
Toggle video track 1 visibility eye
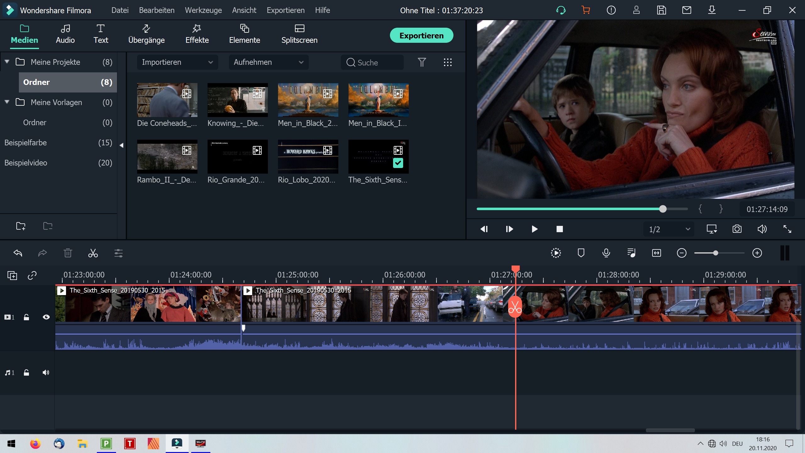[46, 317]
